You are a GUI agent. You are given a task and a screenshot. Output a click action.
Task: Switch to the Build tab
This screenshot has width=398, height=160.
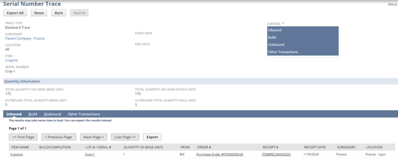tap(33, 114)
